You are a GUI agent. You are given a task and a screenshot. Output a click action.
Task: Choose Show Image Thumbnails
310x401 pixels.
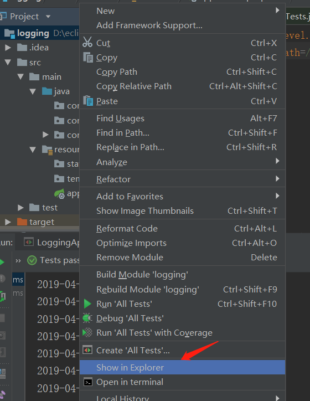click(183, 210)
